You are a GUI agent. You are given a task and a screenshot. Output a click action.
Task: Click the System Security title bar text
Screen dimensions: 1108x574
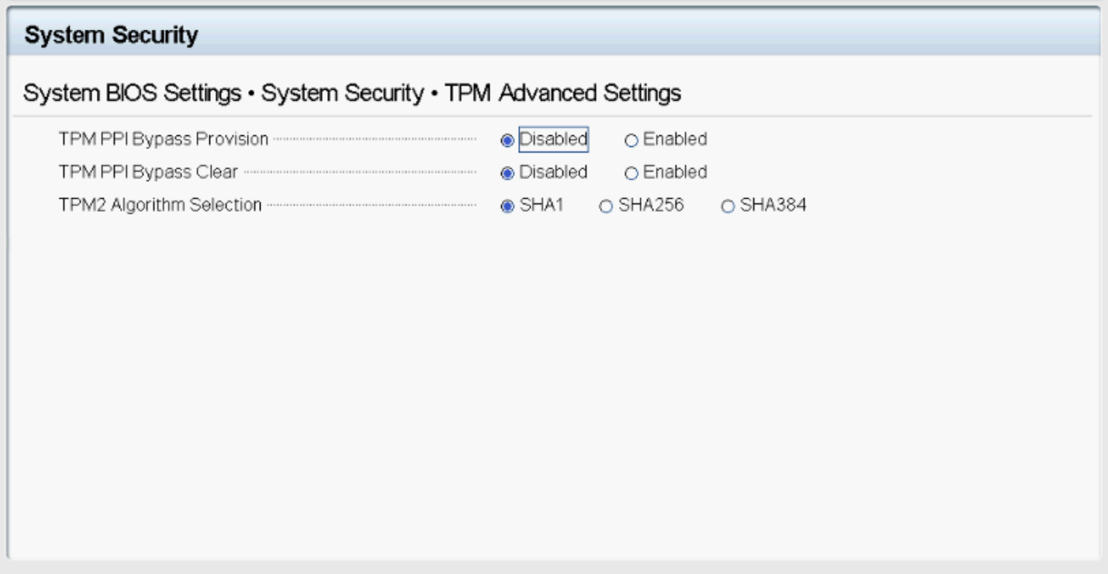112,36
